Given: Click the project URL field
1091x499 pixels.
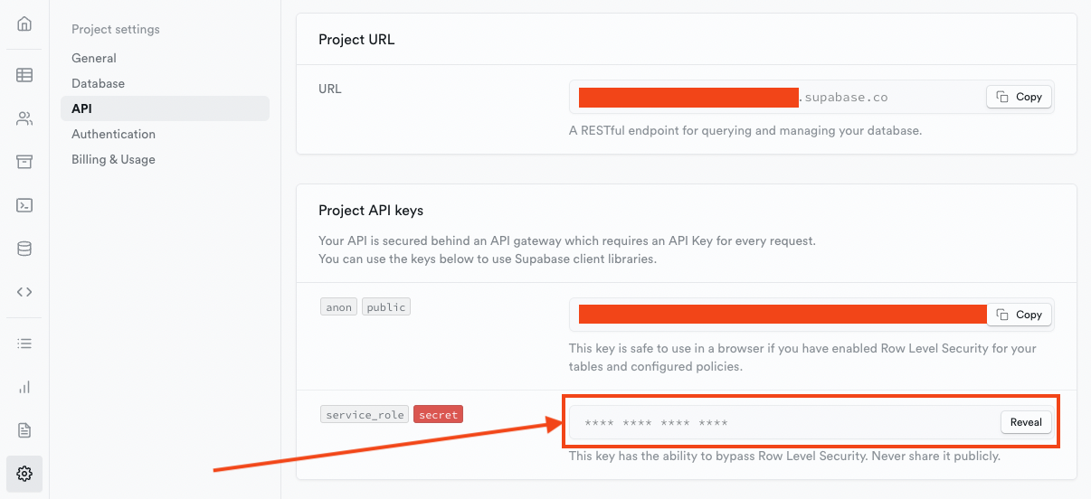Looking at the screenshot, I should pos(811,97).
